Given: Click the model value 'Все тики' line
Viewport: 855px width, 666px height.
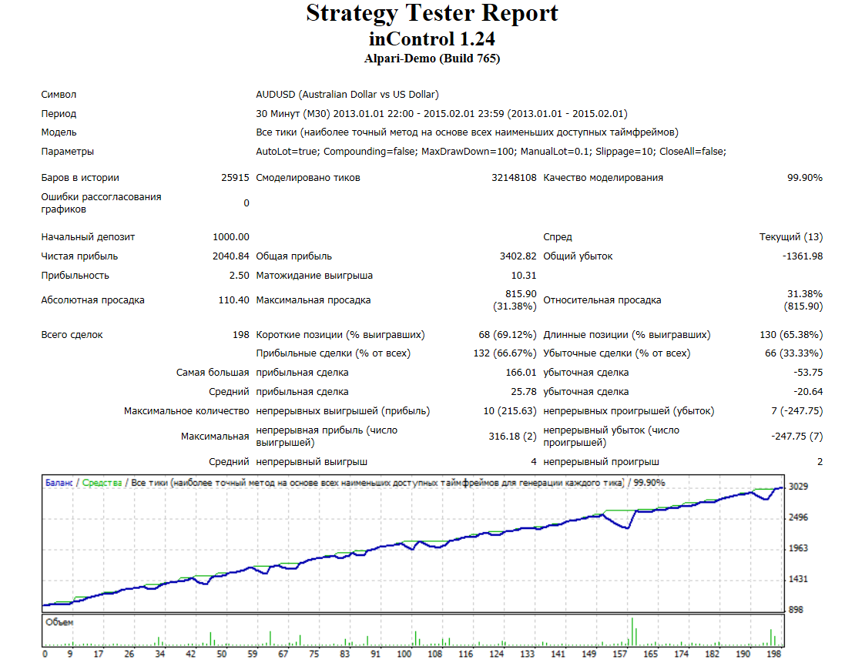Looking at the screenshot, I should click(x=468, y=132).
